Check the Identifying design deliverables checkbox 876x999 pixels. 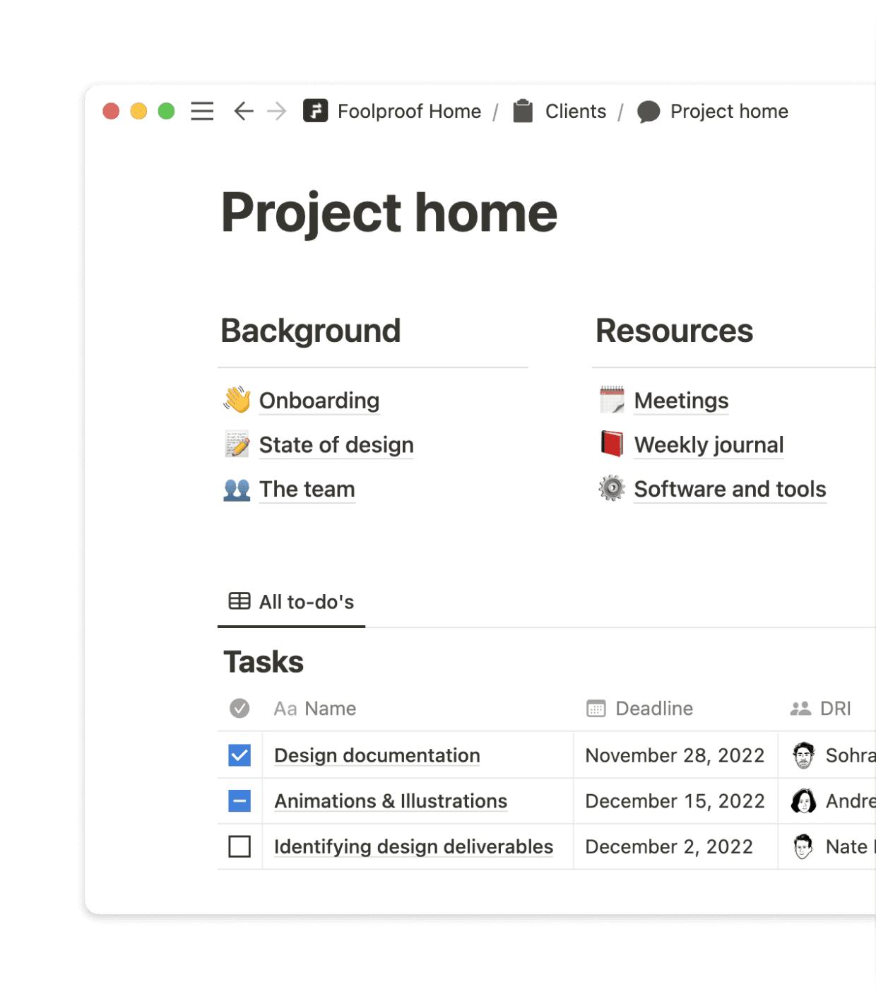pos(239,846)
